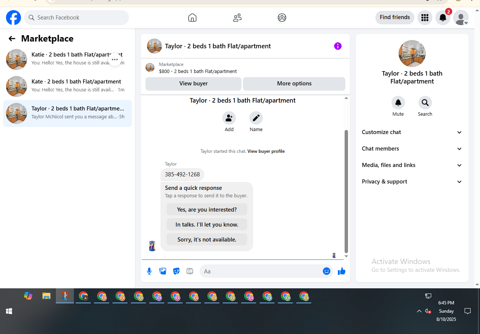Expand the Chat members section
The height and width of the screenshot is (334, 480).
(x=412, y=149)
